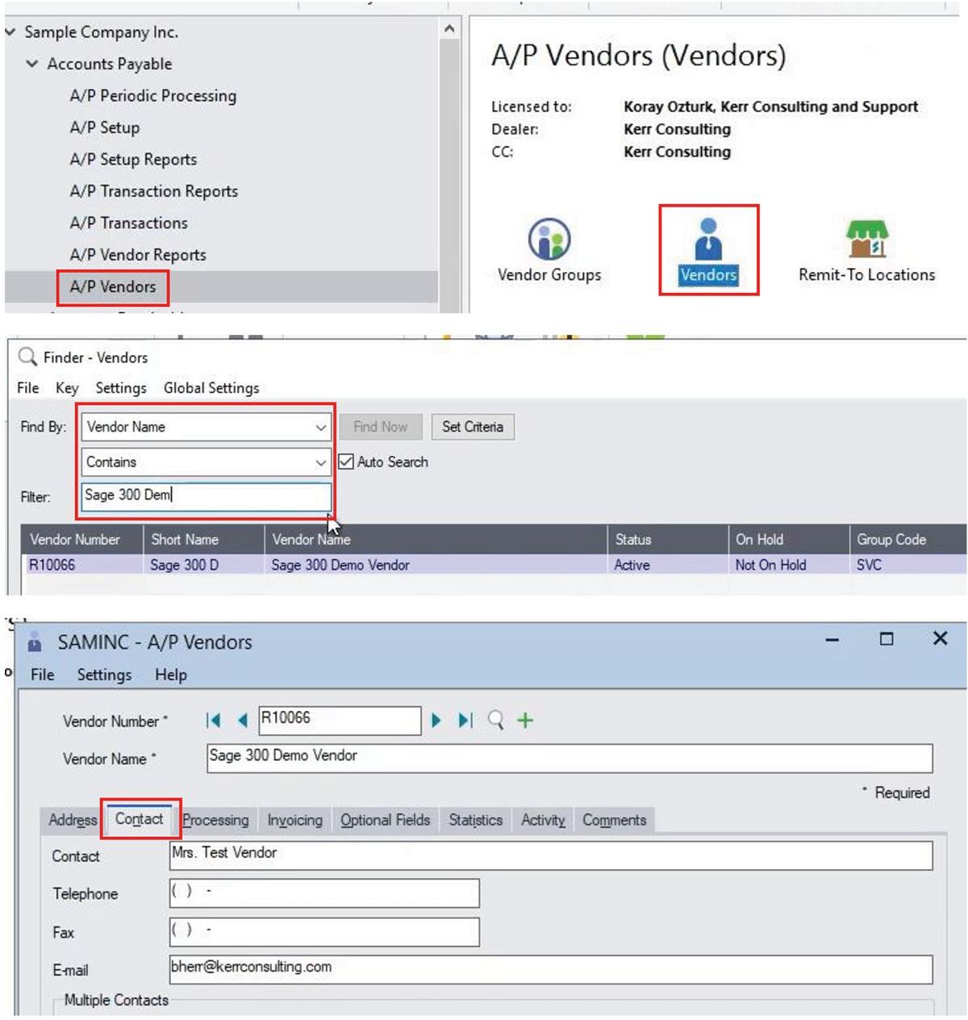Click Finder window magnifier title icon

[27, 357]
